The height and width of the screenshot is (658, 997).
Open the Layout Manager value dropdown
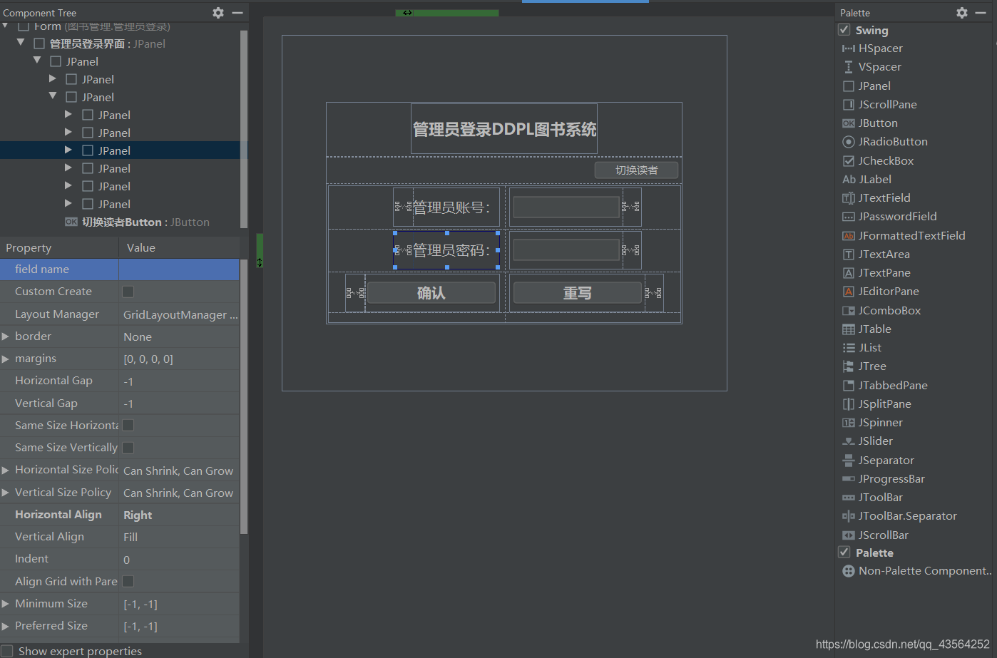click(179, 314)
